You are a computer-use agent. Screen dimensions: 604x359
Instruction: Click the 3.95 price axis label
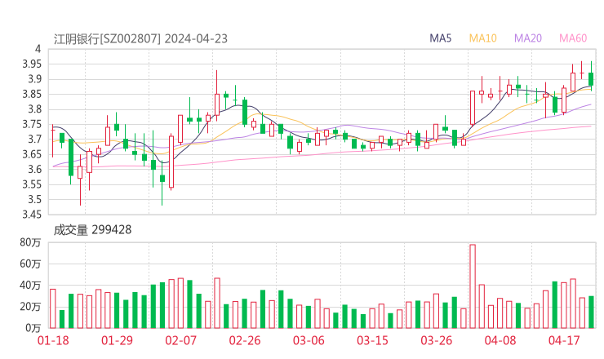[32, 64]
